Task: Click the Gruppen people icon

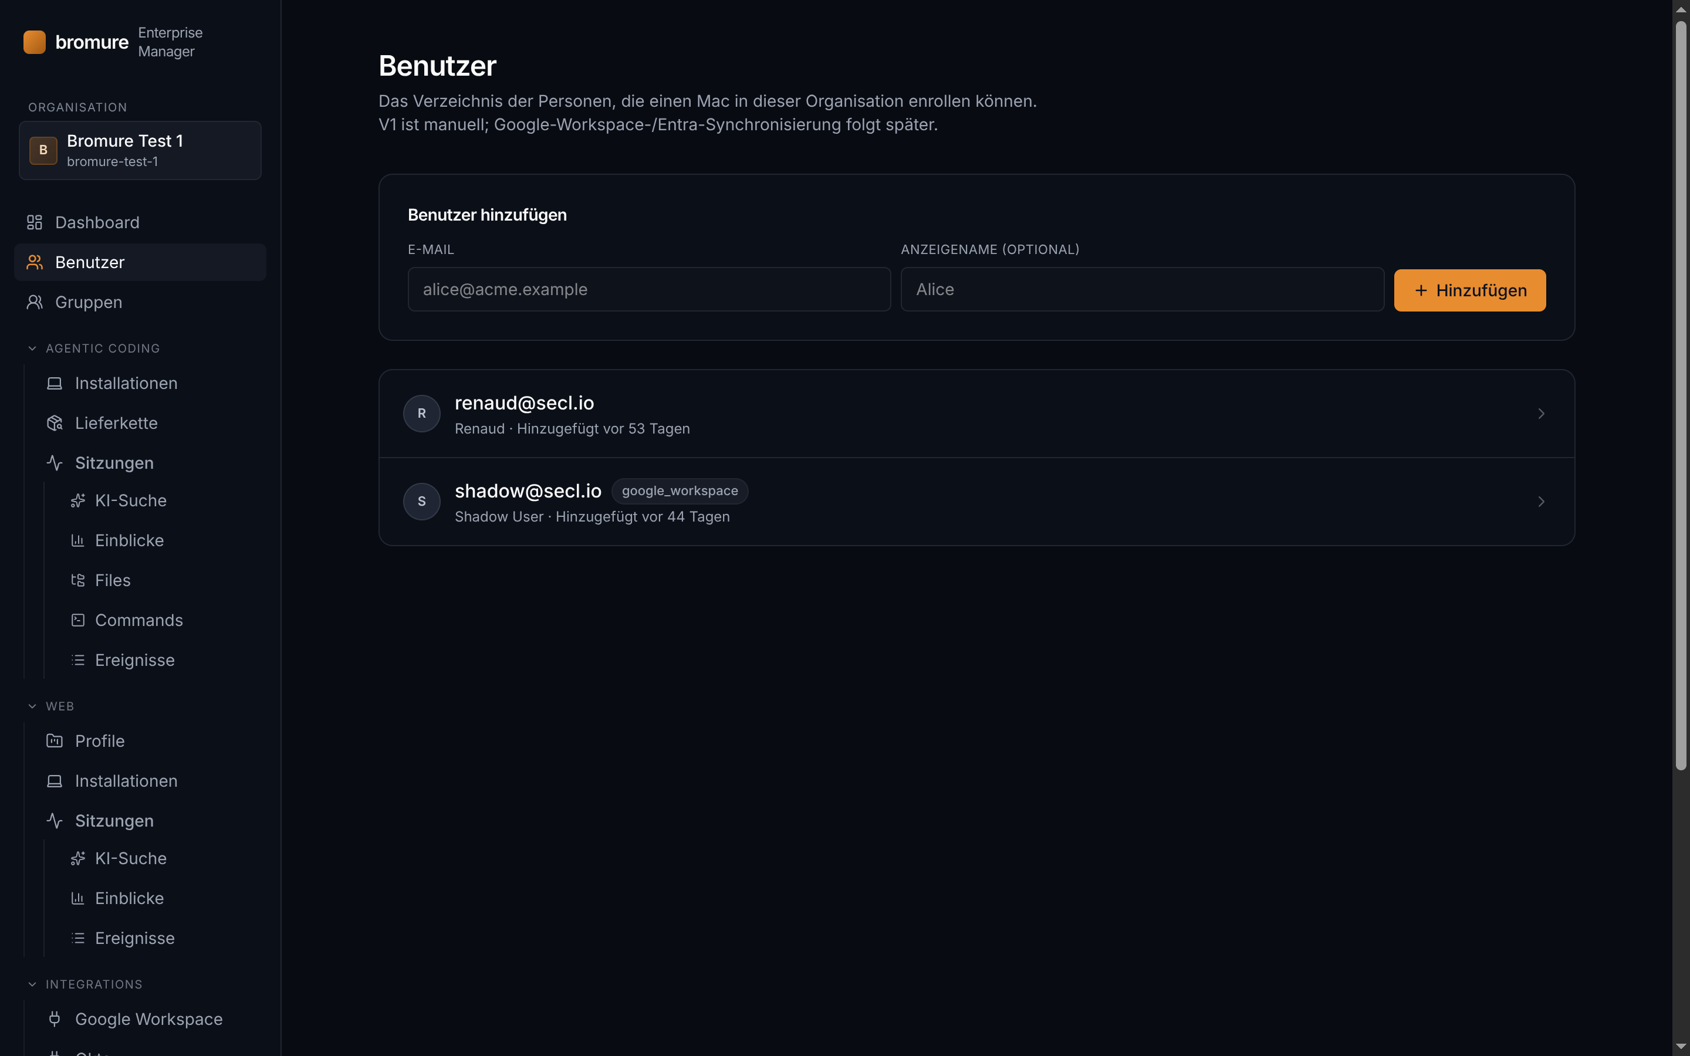Action: point(34,302)
